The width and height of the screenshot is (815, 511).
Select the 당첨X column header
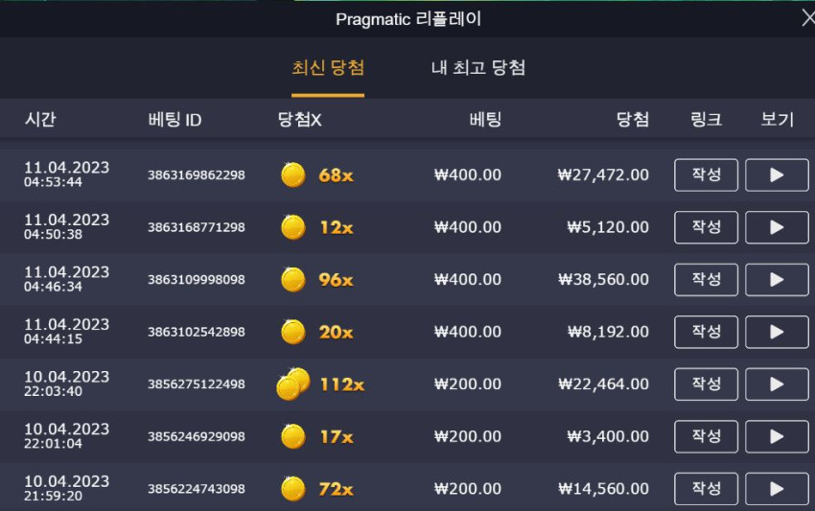pos(300,120)
